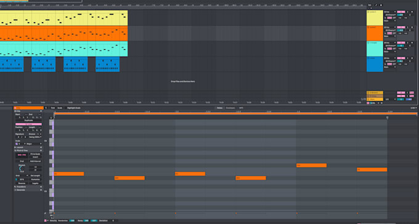Screen dimensions: 419x224
Task: Click the pink volume bar on yellow track
Action: pos(401,12)
